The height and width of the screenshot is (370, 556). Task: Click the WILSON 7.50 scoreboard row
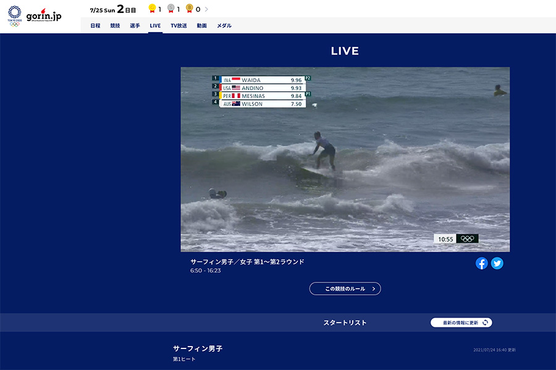262,104
